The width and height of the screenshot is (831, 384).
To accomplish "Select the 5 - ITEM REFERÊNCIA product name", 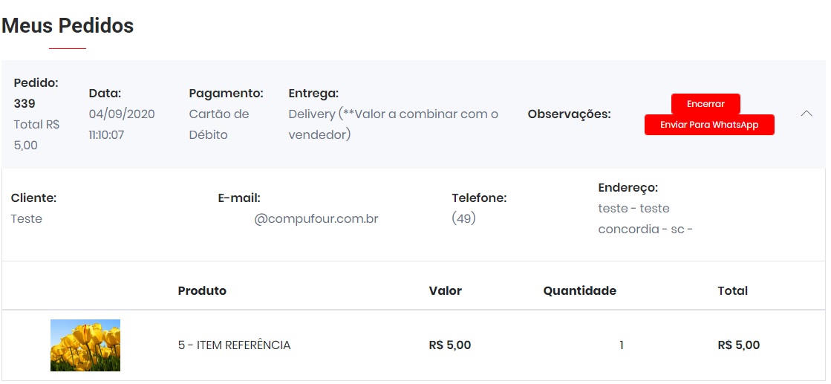I will coord(234,345).
